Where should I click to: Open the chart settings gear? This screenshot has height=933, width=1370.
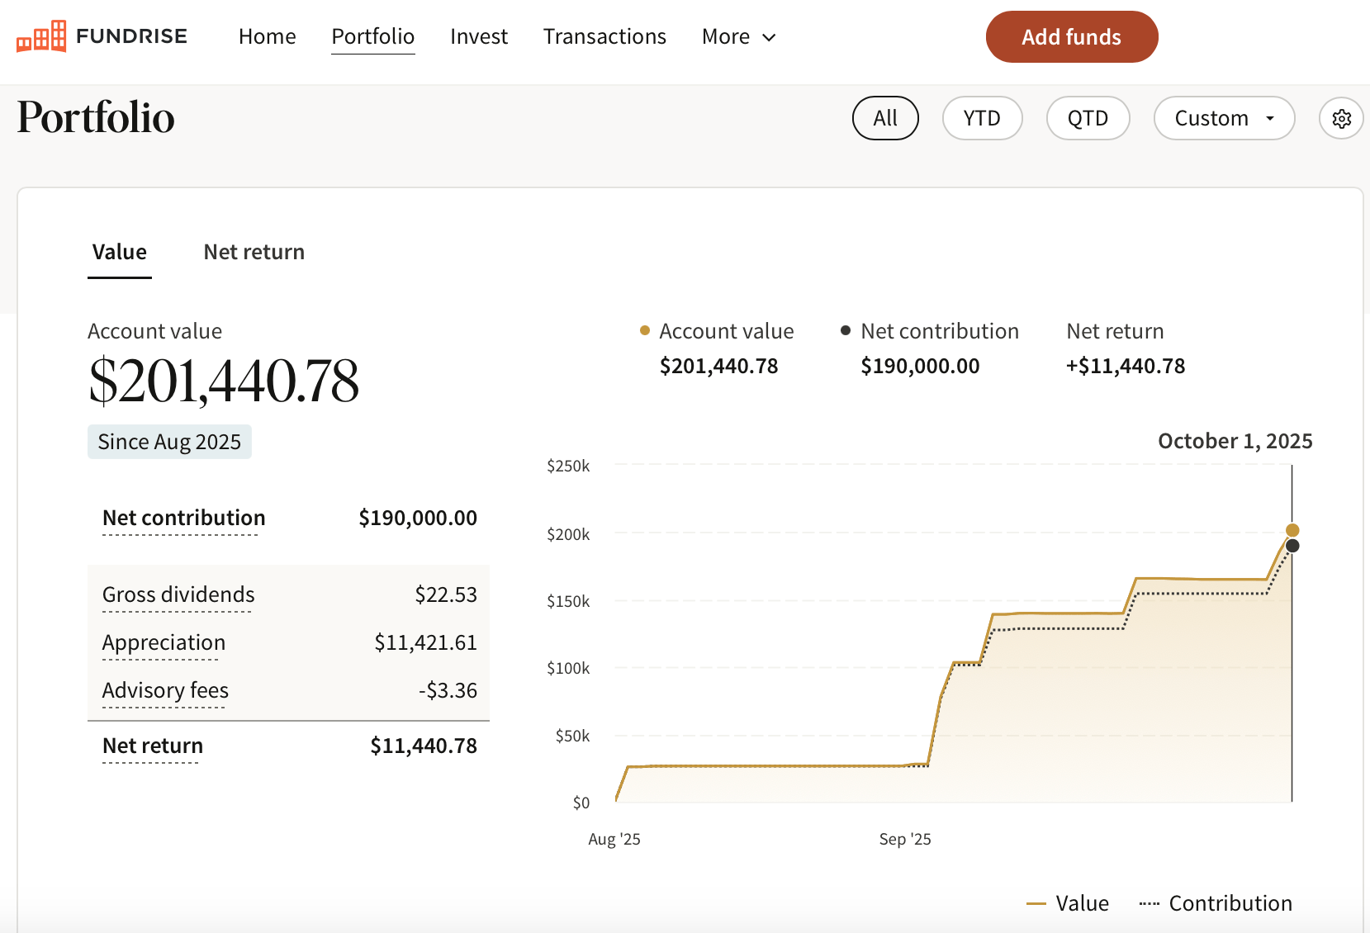[x=1340, y=118]
